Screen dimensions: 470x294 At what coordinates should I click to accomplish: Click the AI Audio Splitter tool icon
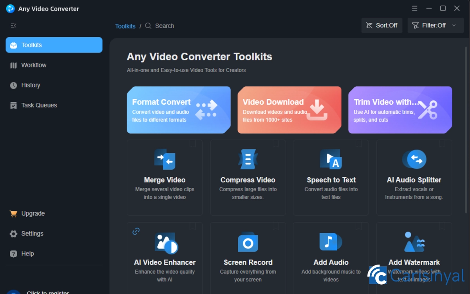click(x=414, y=159)
